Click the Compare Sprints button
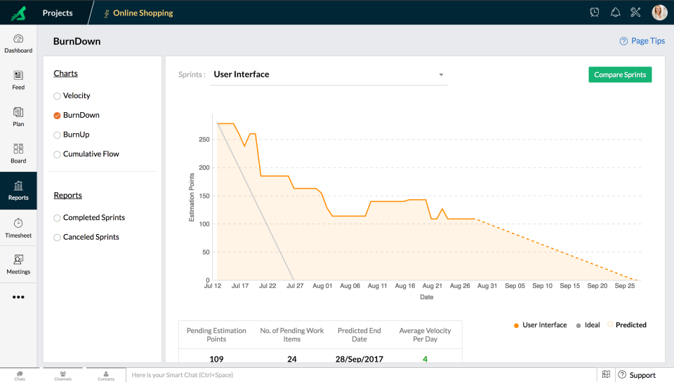The height and width of the screenshot is (382, 674). pyautogui.click(x=620, y=75)
